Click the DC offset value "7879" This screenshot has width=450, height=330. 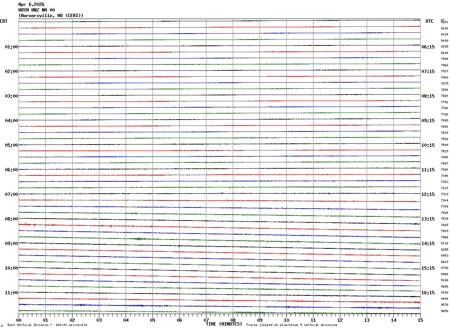(444, 84)
